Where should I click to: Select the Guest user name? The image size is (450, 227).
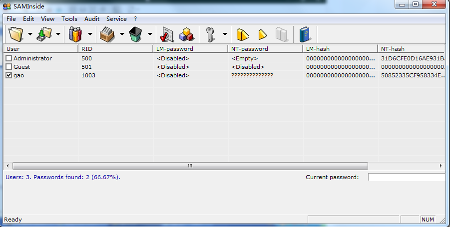pos(22,67)
